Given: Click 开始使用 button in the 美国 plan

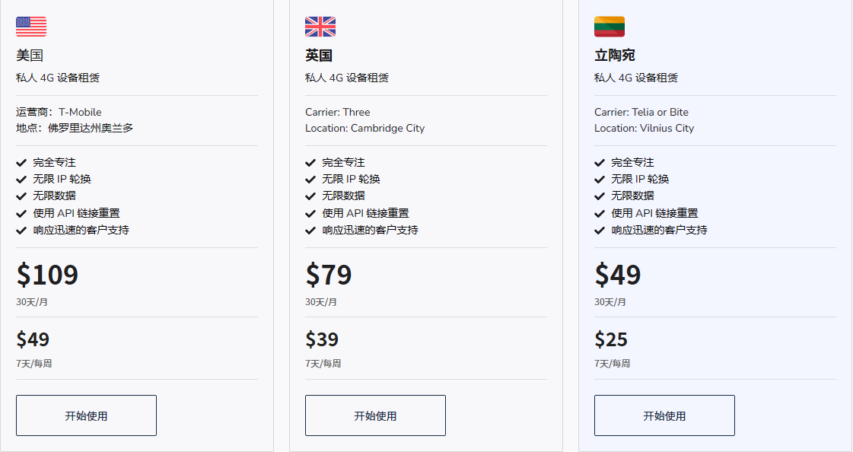Looking at the screenshot, I should (87, 415).
